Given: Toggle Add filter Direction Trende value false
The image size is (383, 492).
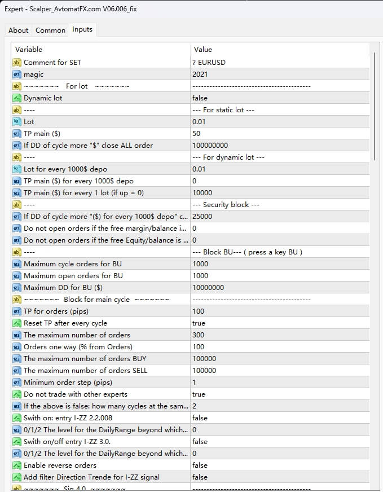Looking at the screenshot, I should (280, 477).
